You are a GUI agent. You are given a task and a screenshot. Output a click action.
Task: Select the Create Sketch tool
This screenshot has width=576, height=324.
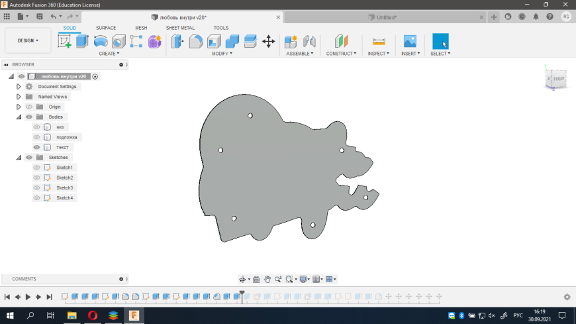(64, 41)
